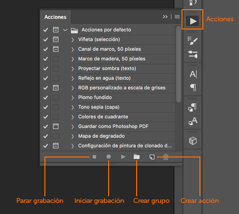Expand the Mapa de degradado action
Screen dimensions: 239x214
(72, 136)
